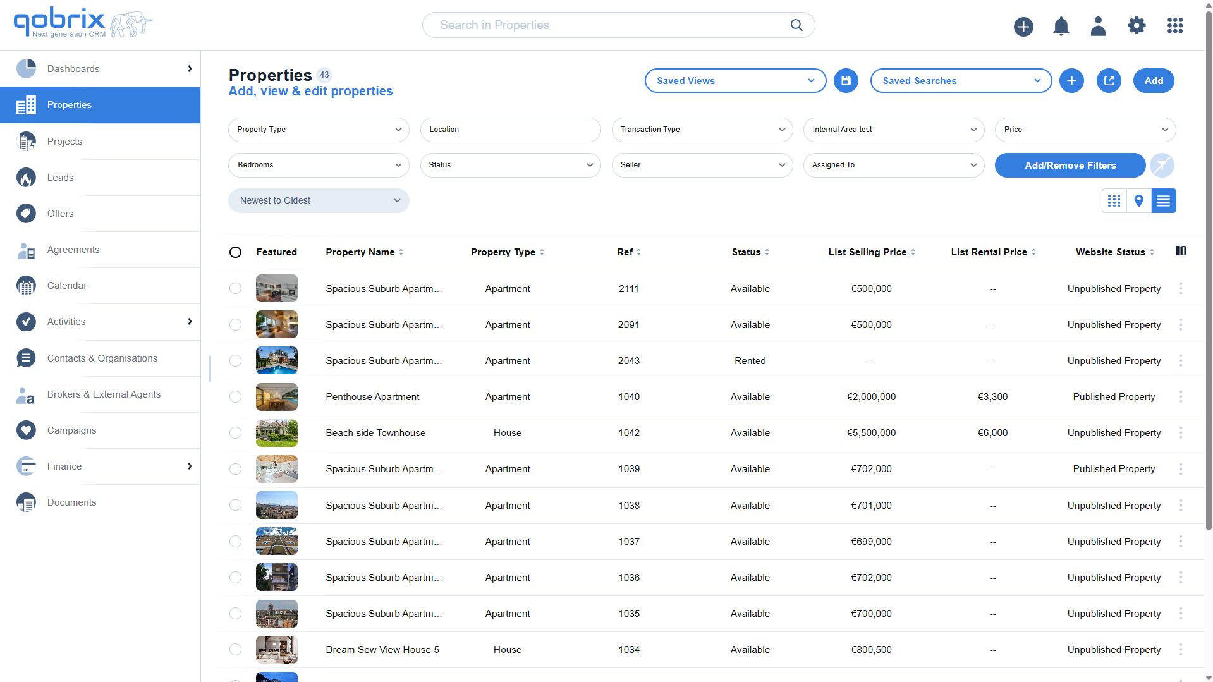Toggle the select-all properties checkbox
This screenshot has height=682, width=1213.
(x=235, y=252)
